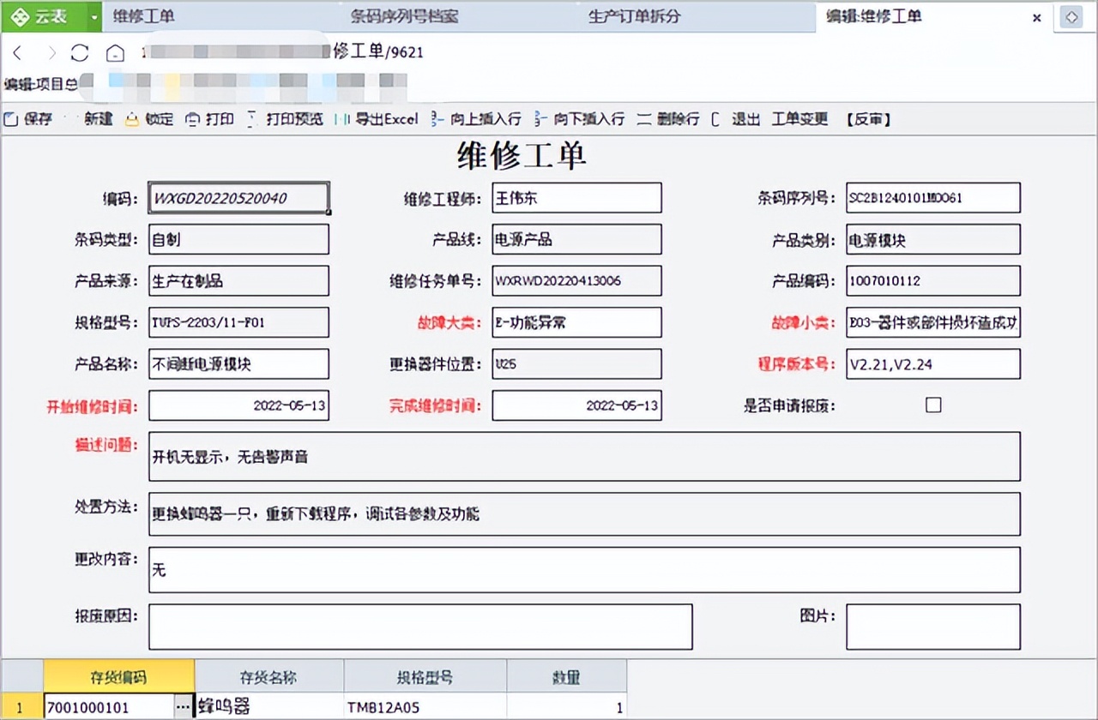Click the home icon in navigation bar

pyautogui.click(x=114, y=51)
